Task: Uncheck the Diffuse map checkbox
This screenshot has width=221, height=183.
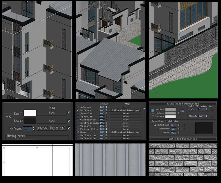Action: pyautogui.click(x=78, y=110)
